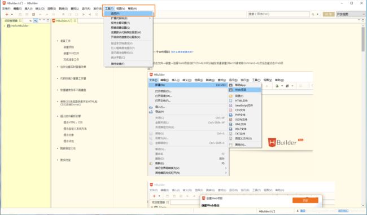367x215 pixels.
Task: Click the highlighted link-with-editor icon in project panel
Action: (x=36, y=21)
